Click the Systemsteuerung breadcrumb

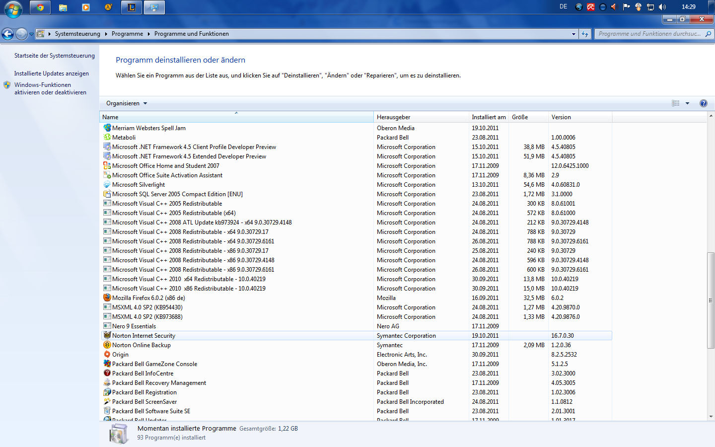click(x=77, y=34)
